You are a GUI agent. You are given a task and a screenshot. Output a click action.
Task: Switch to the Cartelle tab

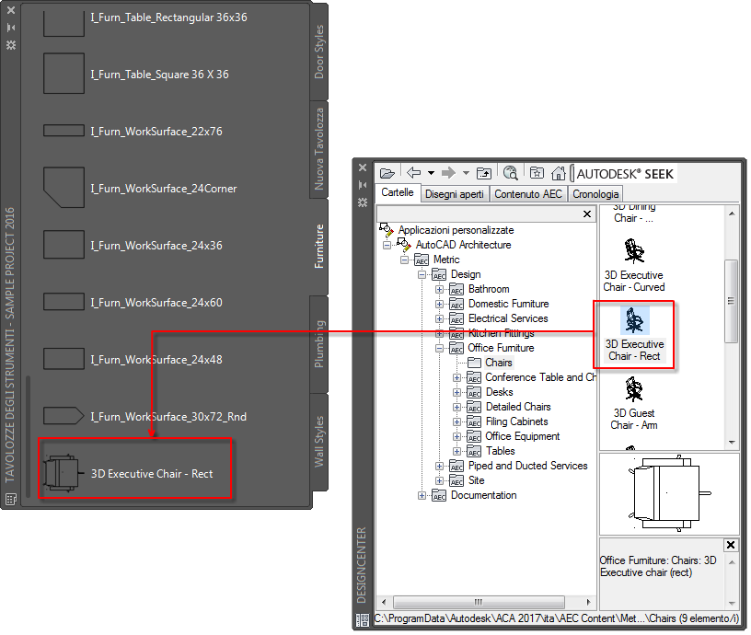click(398, 192)
